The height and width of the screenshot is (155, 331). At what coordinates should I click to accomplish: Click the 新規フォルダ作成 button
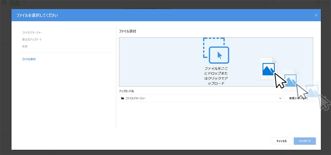coord(298,98)
